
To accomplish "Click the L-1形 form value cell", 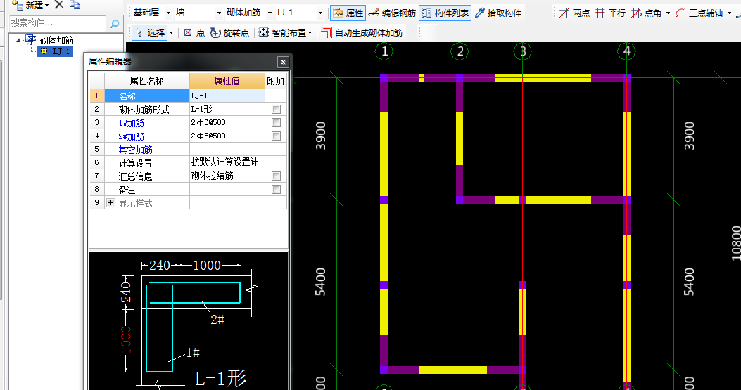I will click(227, 109).
